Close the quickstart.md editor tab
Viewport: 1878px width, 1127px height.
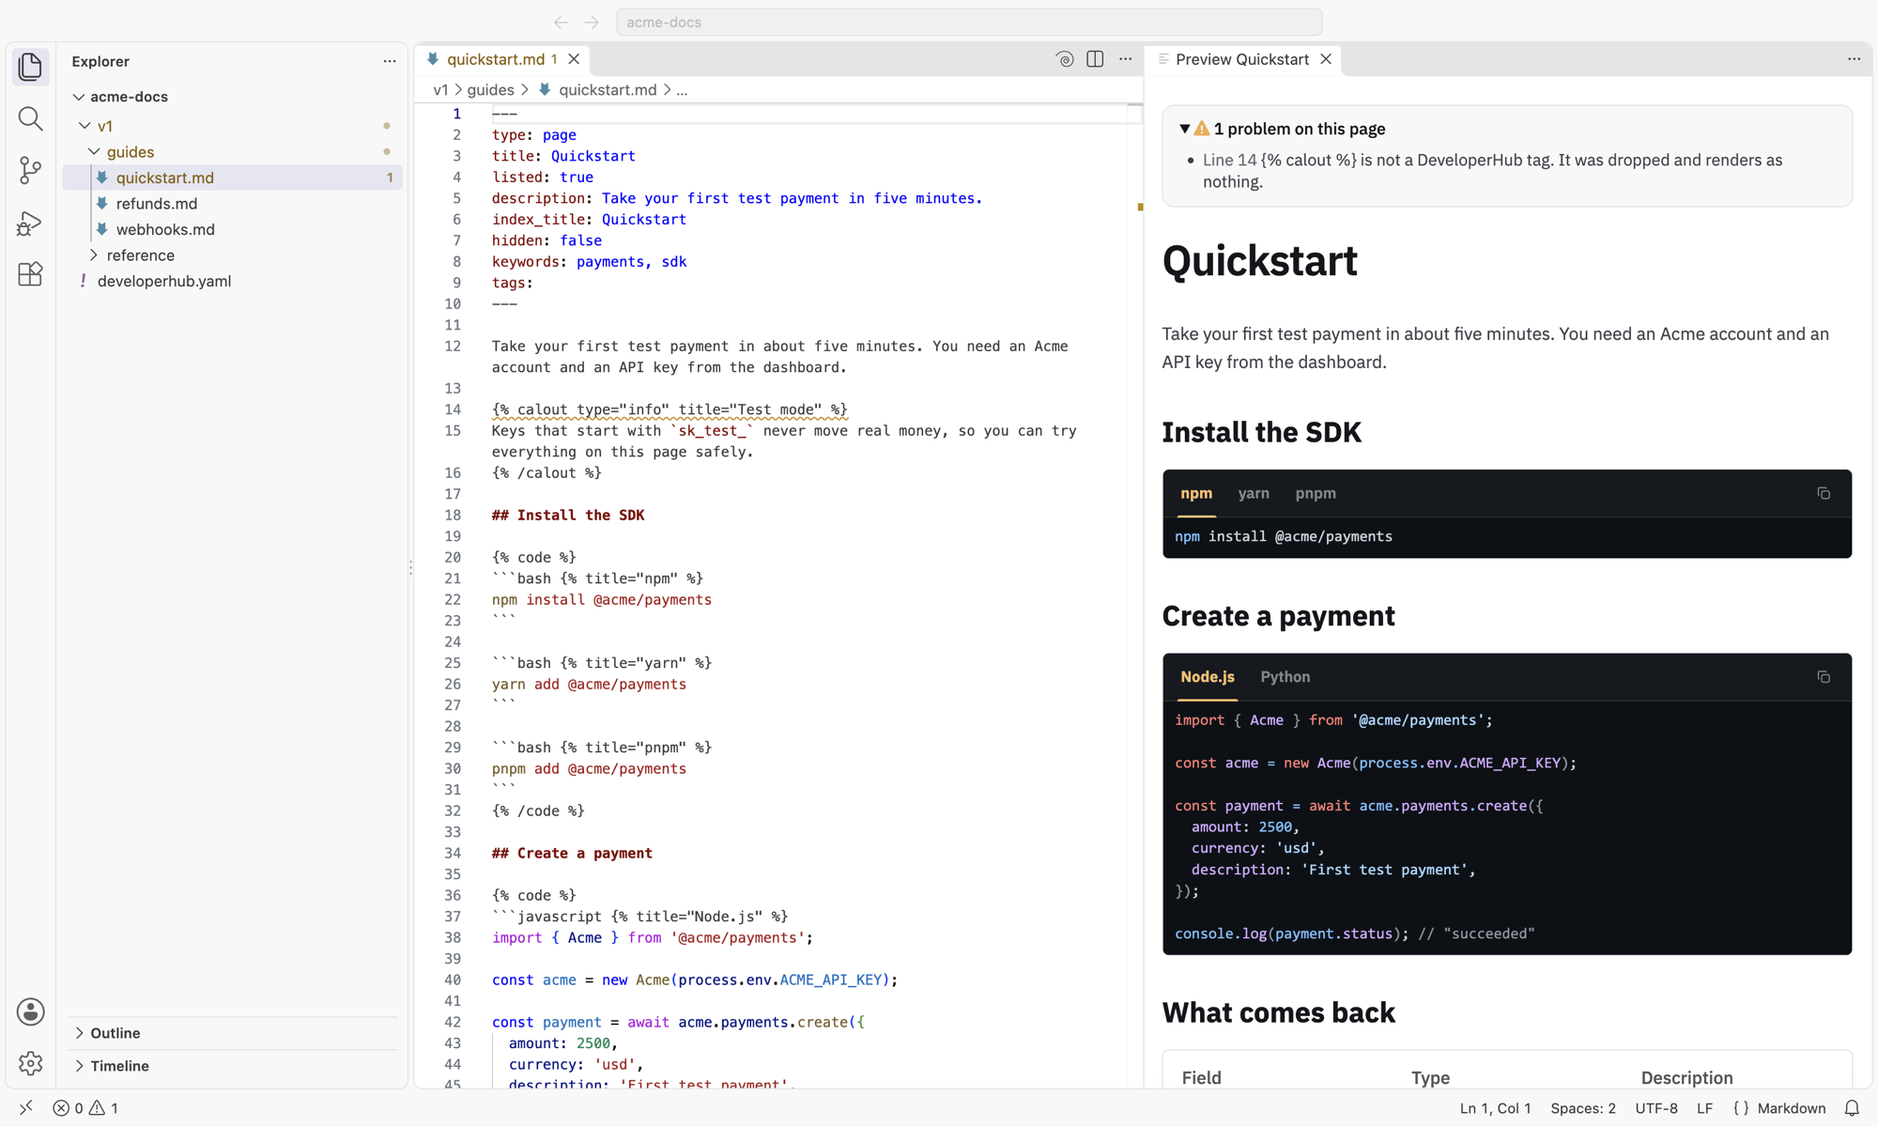[574, 59]
